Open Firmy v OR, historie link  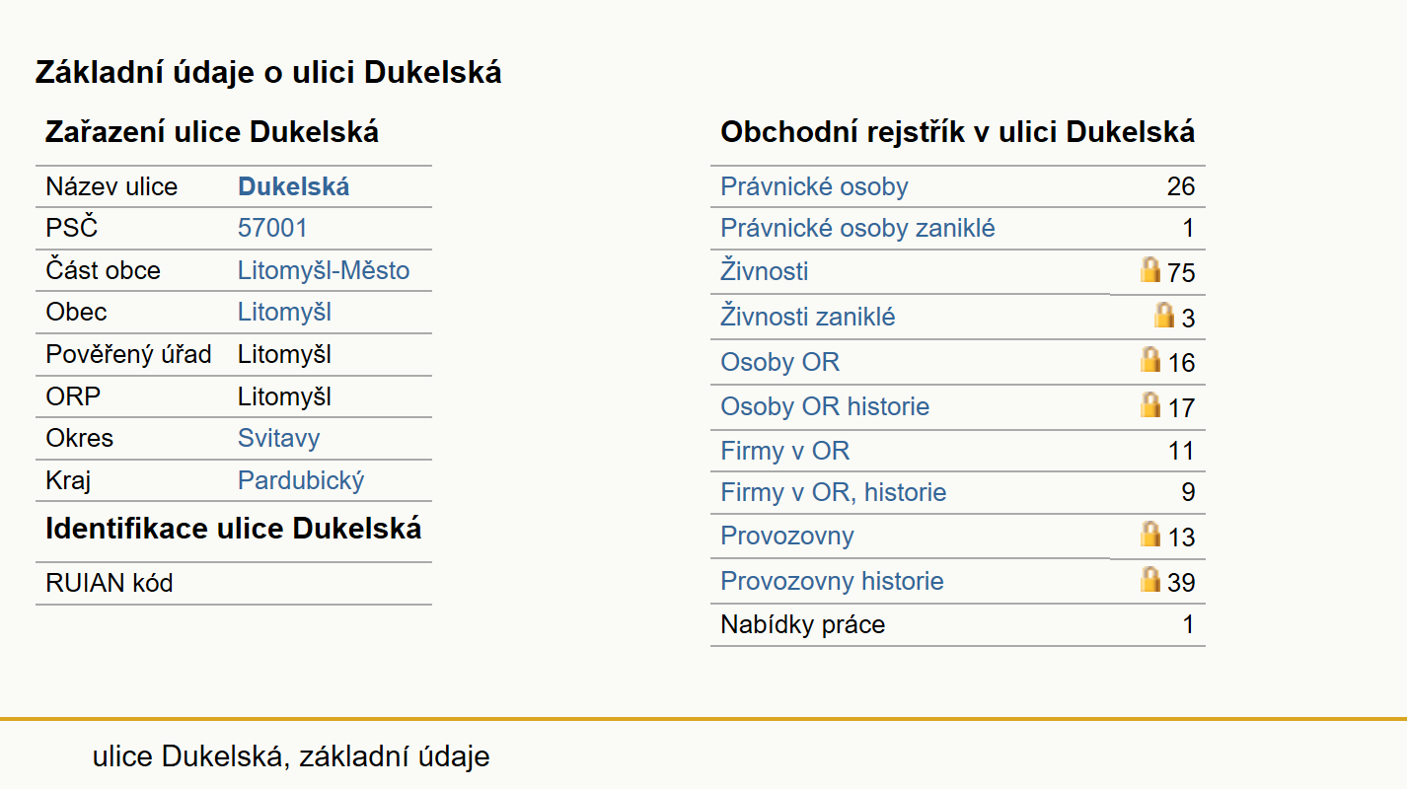tap(834, 492)
